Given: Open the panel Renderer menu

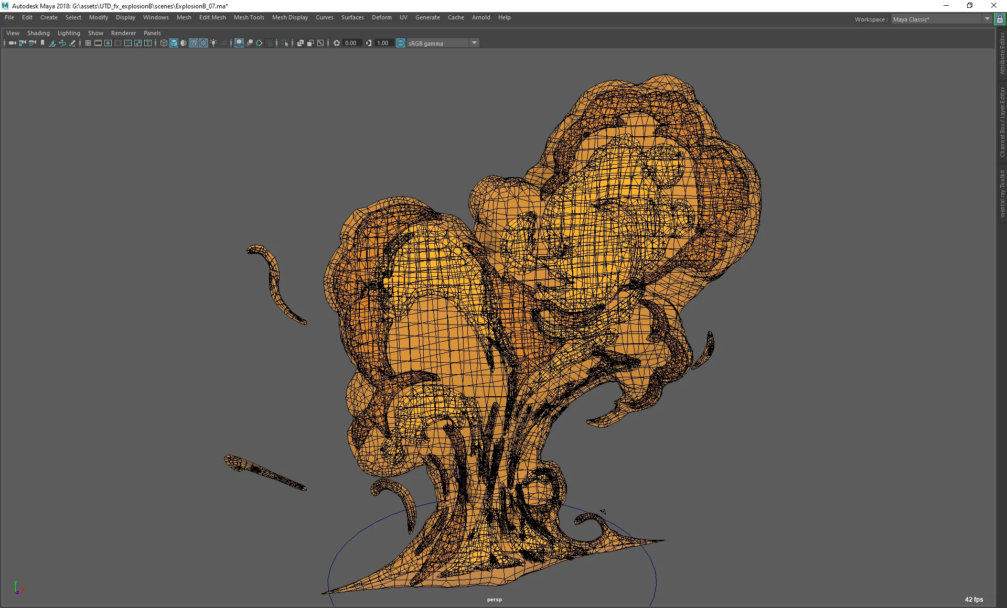Looking at the screenshot, I should pos(123,33).
